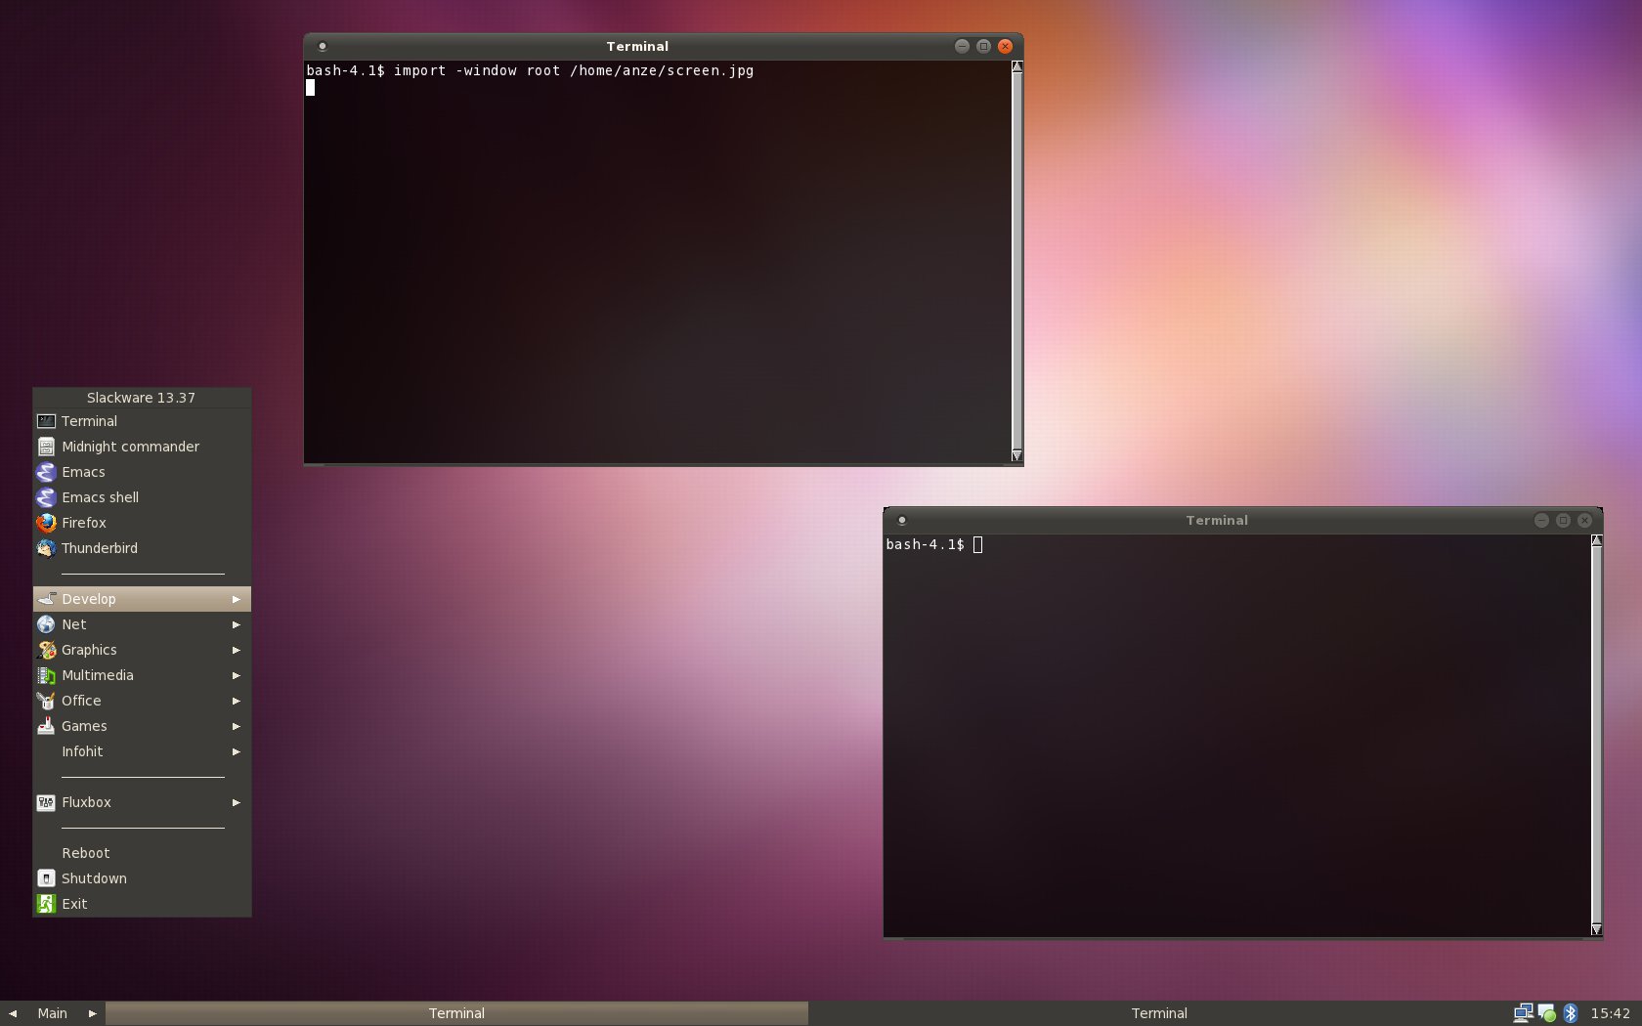
Task: Click the lower Terminal scrollbar down arrow
Action: 1596,929
